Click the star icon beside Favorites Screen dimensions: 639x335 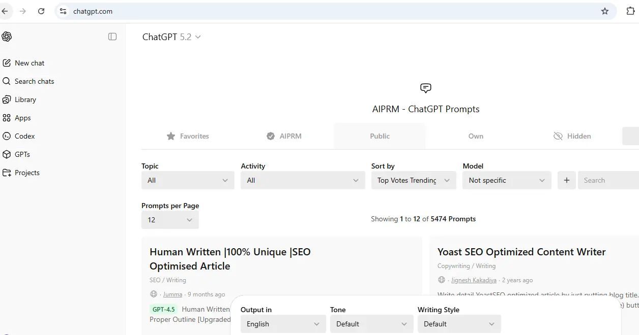(x=171, y=136)
